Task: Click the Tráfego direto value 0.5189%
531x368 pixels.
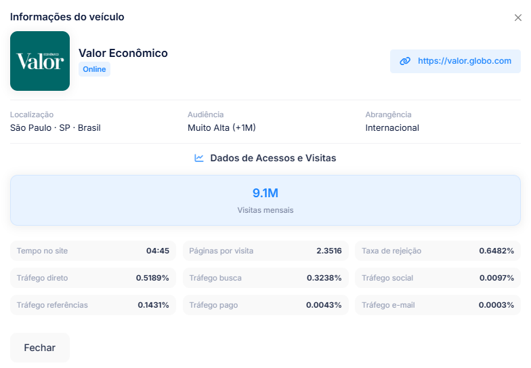Action: (152, 278)
